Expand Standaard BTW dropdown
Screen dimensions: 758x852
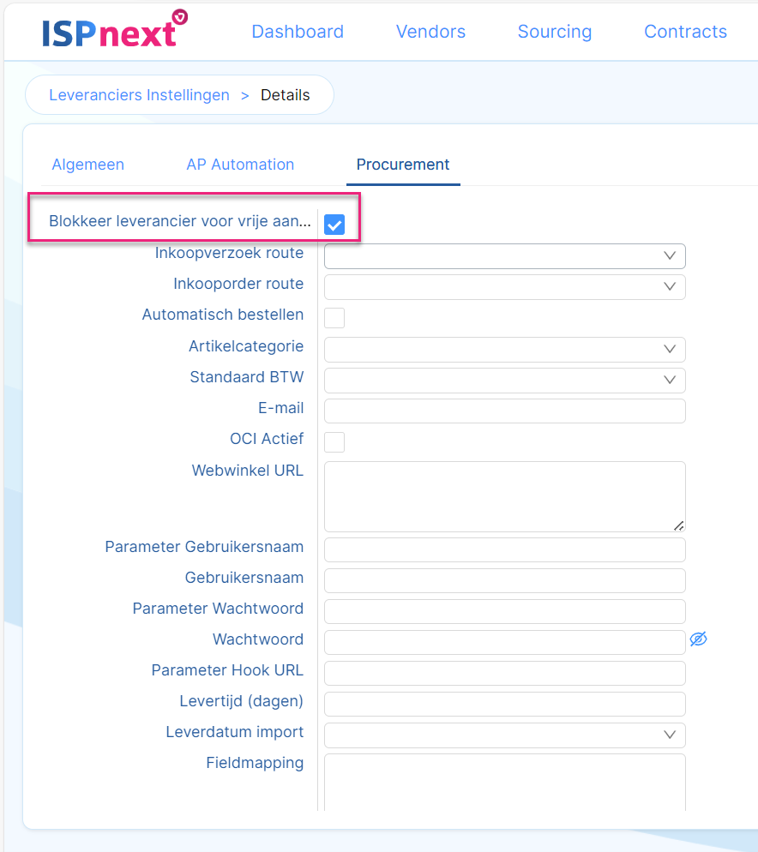[504, 381]
